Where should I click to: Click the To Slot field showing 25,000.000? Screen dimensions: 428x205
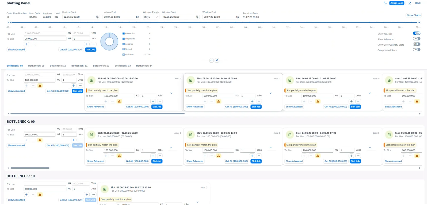tap(45, 39)
